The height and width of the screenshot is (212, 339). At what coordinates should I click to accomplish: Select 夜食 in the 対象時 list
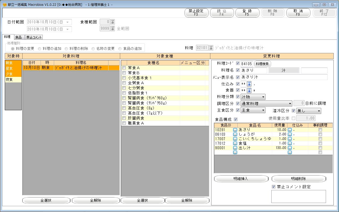click(x=13, y=79)
